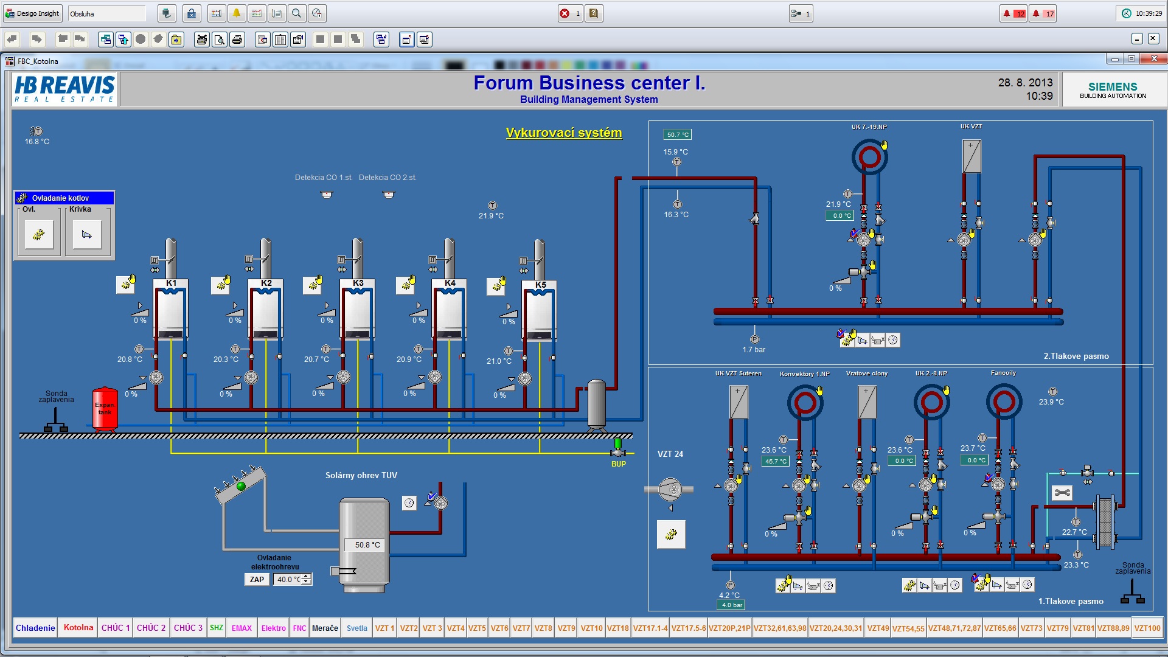This screenshot has width=1168, height=657.
Task: Click the 50.7 °C value box in 2.Tlakove pasmo
Action: (677, 134)
